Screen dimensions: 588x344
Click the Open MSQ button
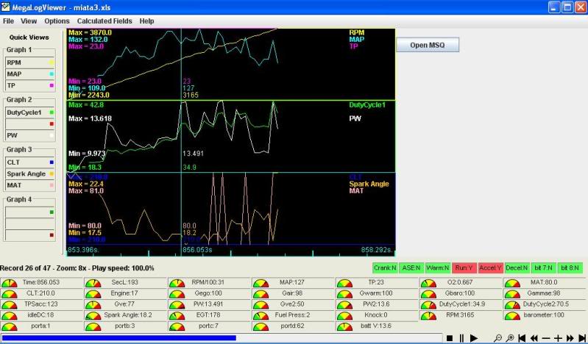[x=428, y=45]
